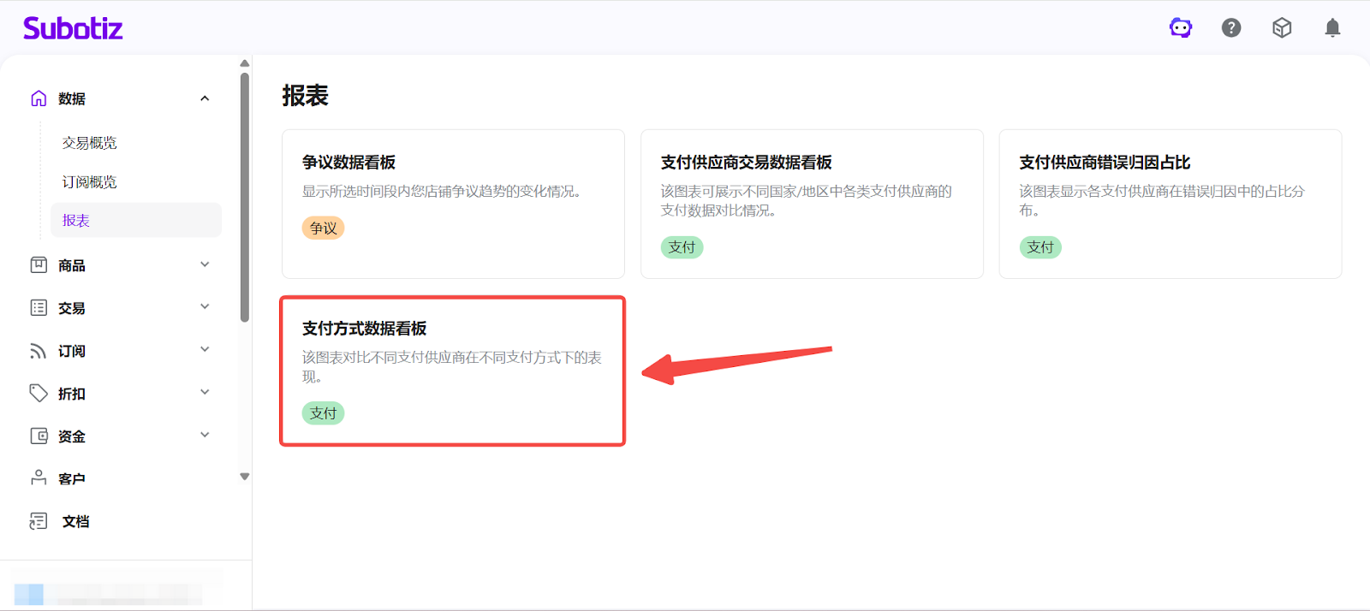
Task: Click the 资金 wallet icon in sidebar
Action: pos(39,436)
